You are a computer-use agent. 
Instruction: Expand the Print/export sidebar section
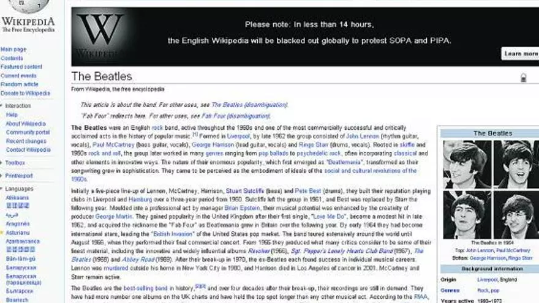[x=2, y=176]
